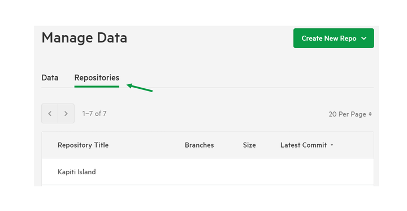Select the Repositories tab
The image size is (407, 211).
97,77
